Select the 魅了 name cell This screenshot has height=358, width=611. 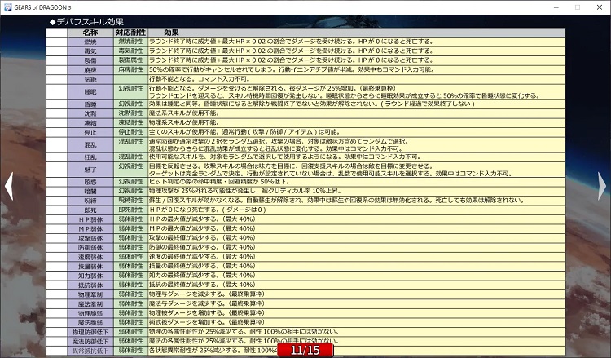click(90, 170)
